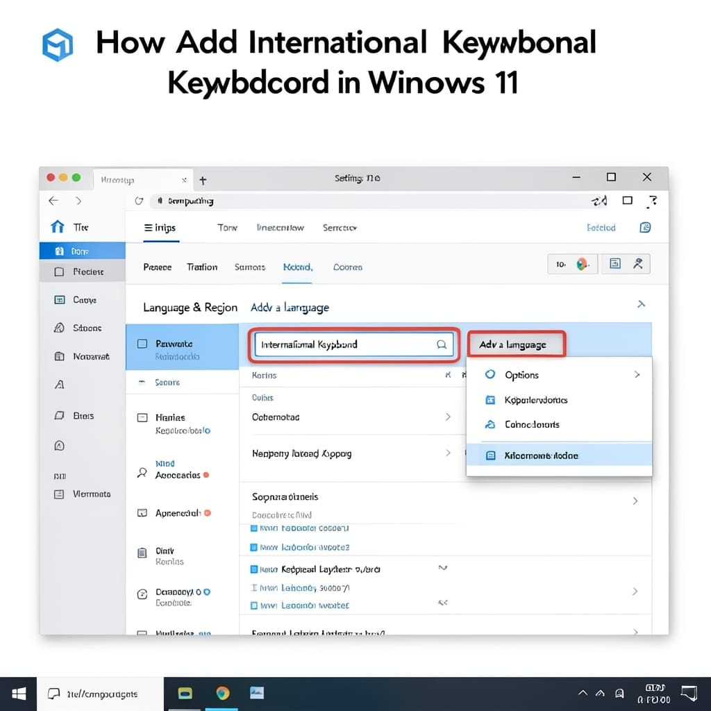Choose Kdparlervdordcs from the dropdown menu
711x711 pixels.
click(559, 400)
